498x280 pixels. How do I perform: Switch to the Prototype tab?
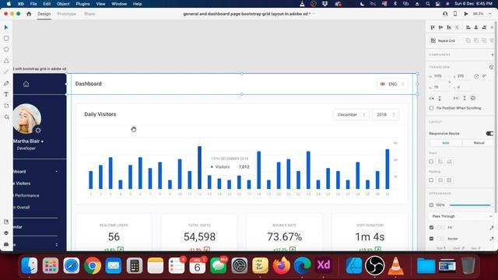pyautogui.click(x=67, y=14)
